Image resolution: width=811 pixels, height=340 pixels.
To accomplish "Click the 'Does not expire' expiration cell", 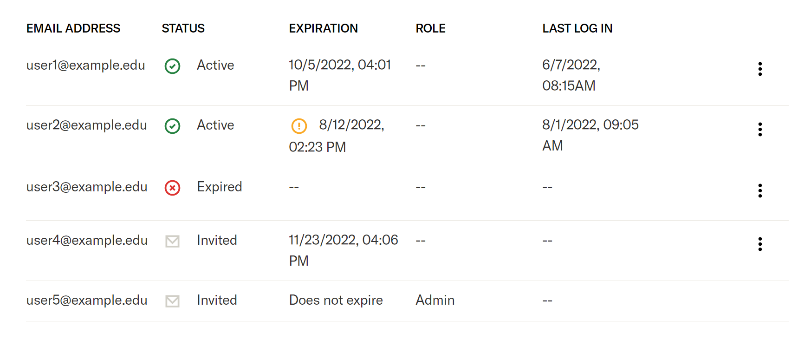I will coord(336,301).
